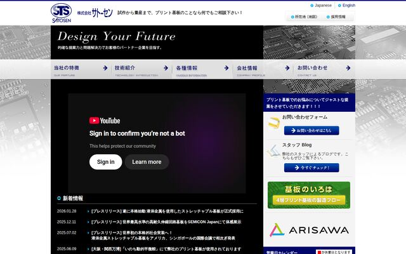Click the スタッフ Blog heading
This screenshot has width=406, height=254.
297,145
